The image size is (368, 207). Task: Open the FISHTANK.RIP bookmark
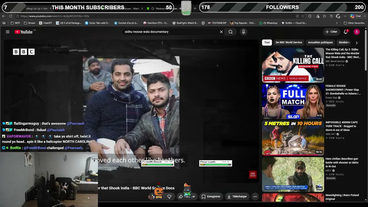217,23
